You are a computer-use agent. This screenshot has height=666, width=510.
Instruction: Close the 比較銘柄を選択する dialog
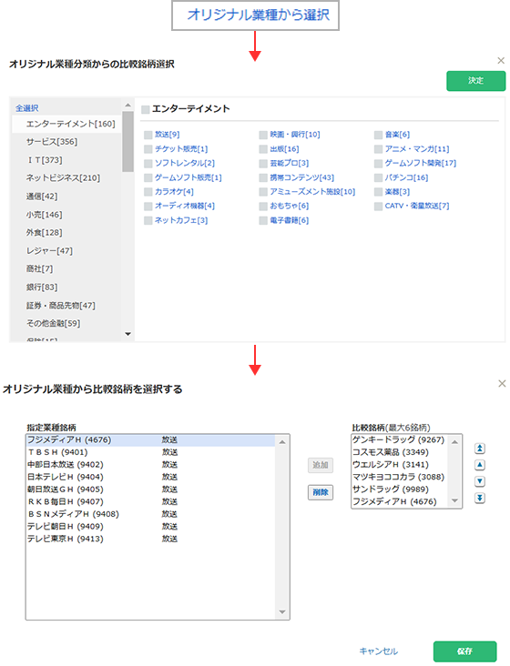[502, 384]
